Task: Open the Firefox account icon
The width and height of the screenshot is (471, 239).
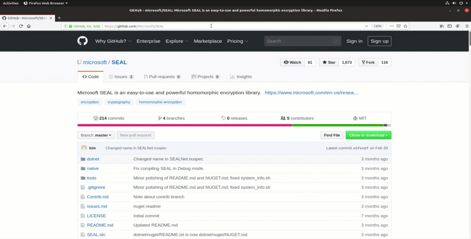Action: [458, 26]
